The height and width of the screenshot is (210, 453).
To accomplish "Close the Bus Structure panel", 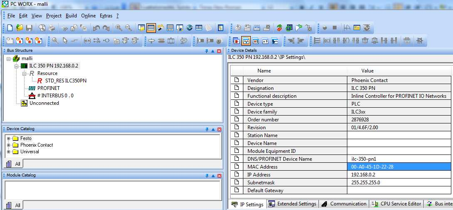I will (x=219, y=51).
